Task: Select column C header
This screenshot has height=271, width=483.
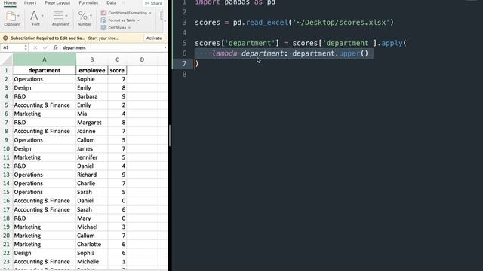Action: click(117, 59)
